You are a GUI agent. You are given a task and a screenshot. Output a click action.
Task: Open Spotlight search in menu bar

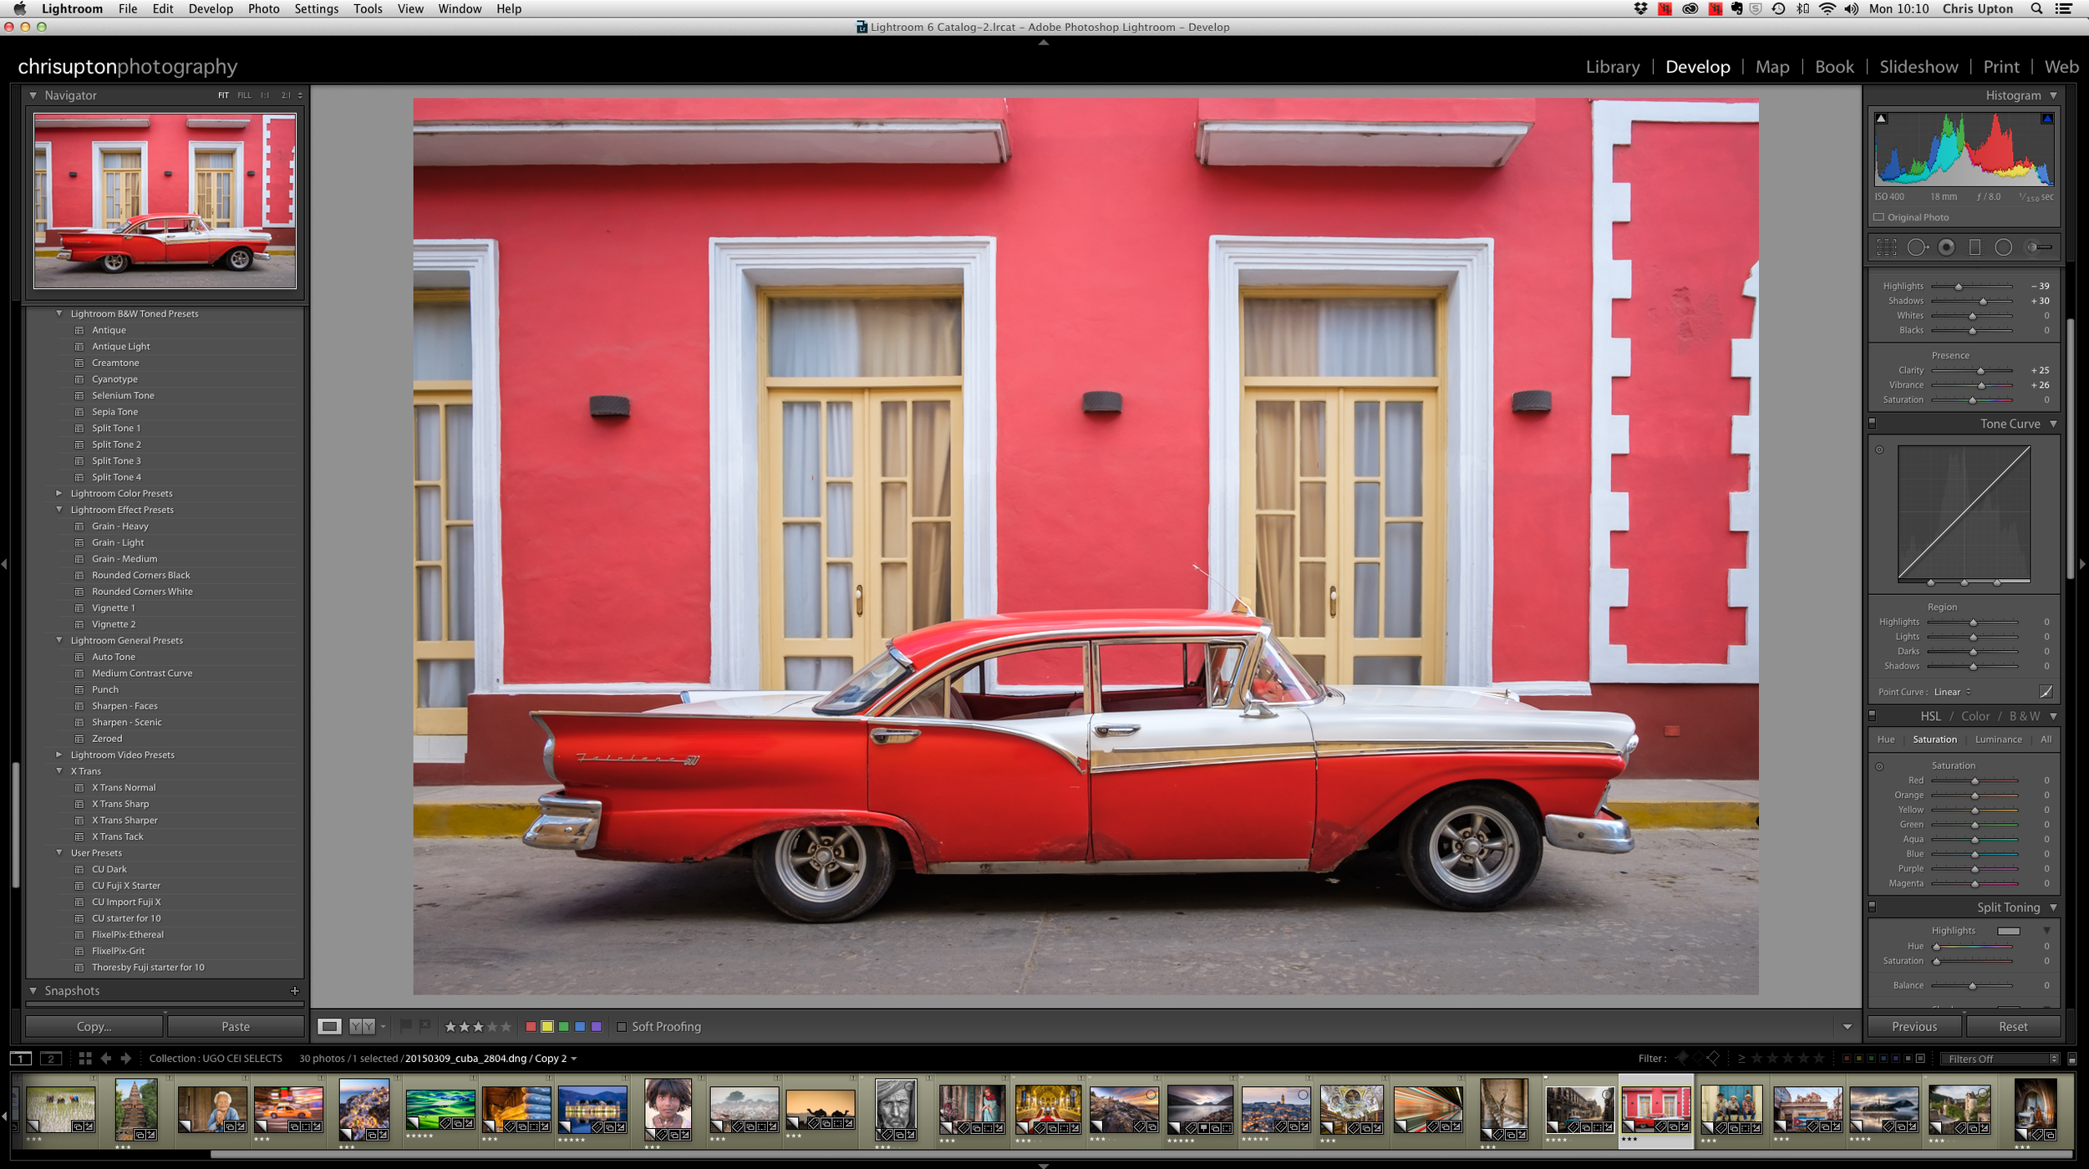click(2036, 9)
